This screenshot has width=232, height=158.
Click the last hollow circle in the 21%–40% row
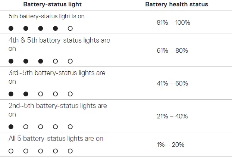[70, 127]
